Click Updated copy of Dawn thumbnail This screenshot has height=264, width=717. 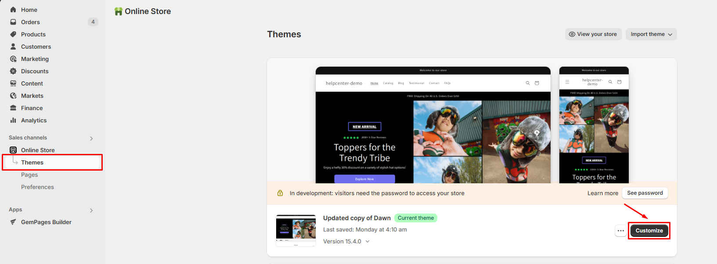[296, 231]
